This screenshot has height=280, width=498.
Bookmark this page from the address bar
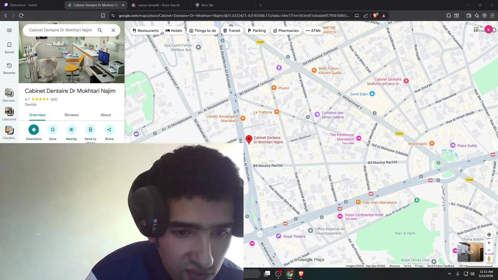[103, 16]
